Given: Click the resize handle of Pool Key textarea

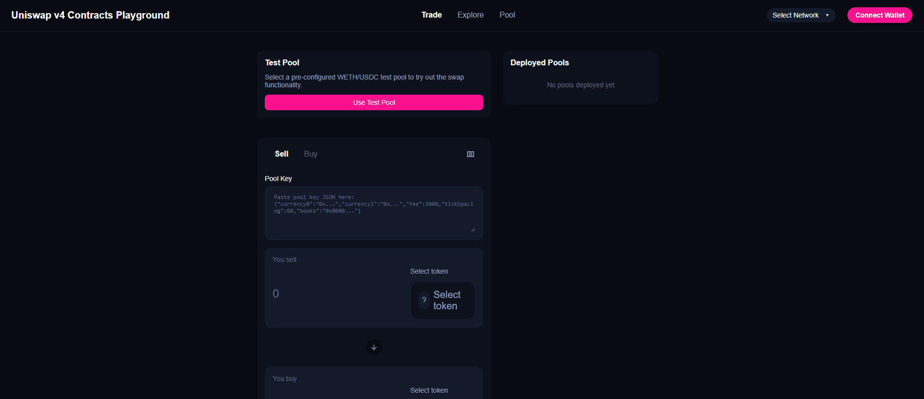Looking at the screenshot, I should pyautogui.click(x=472, y=229).
